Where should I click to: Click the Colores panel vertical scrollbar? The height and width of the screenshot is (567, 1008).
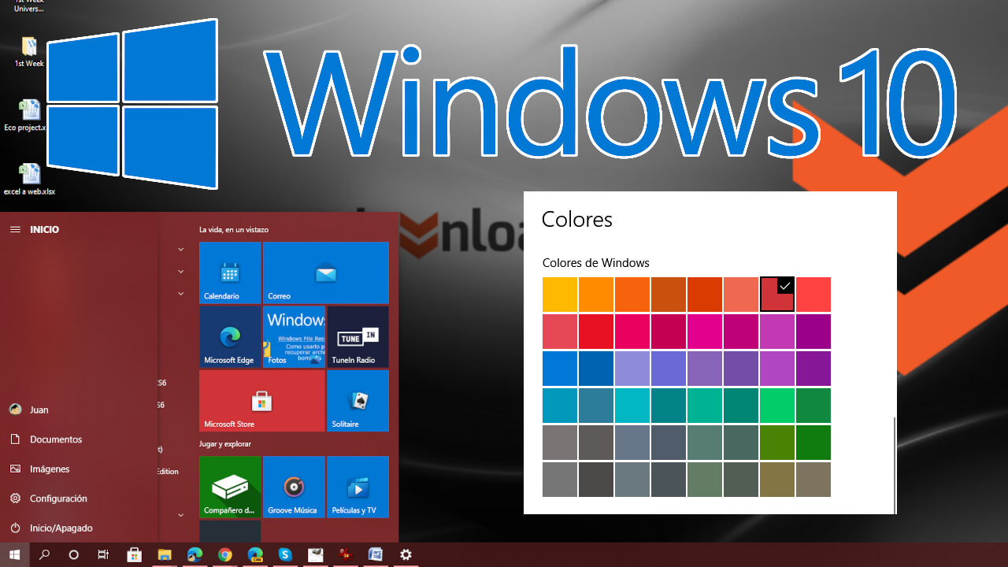click(895, 465)
